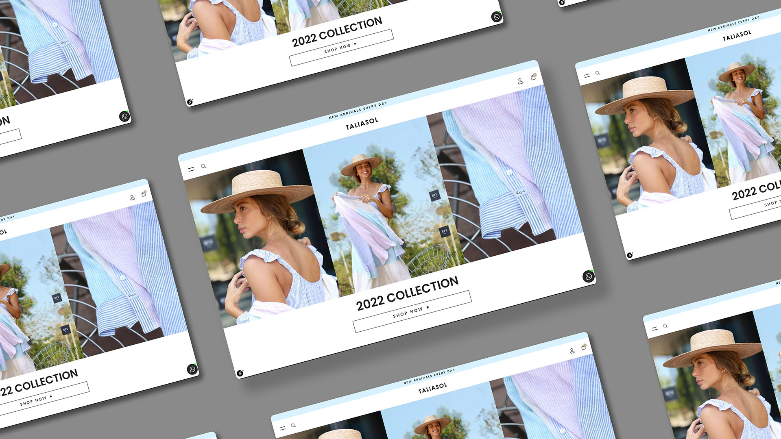Open hamburger menu in the center mockup
This screenshot has width=781, height=439.
click(x=191, y=169)
